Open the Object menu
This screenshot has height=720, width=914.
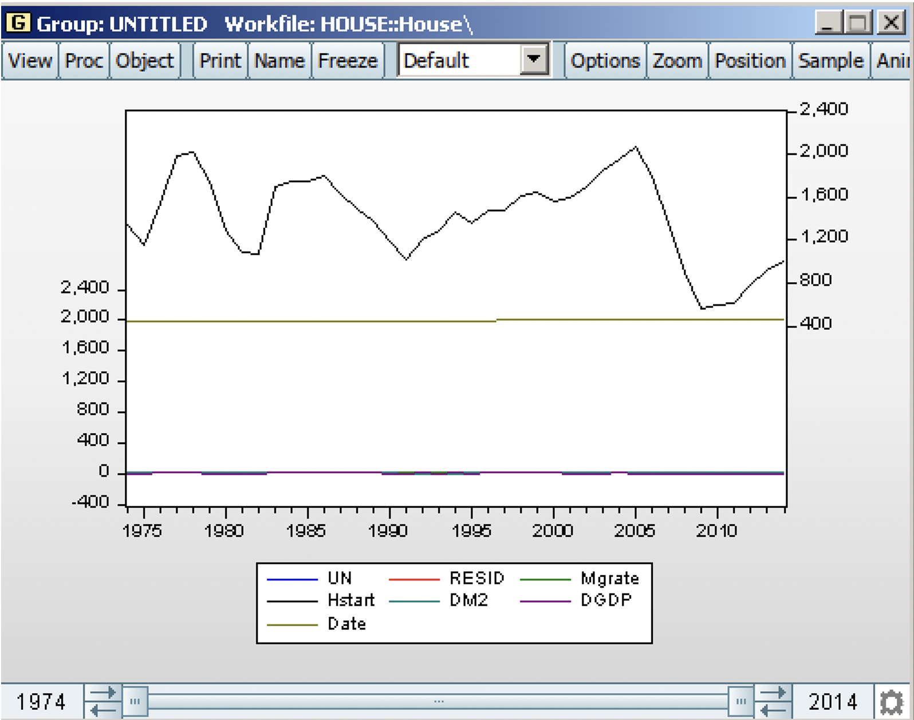pos(144,61)
